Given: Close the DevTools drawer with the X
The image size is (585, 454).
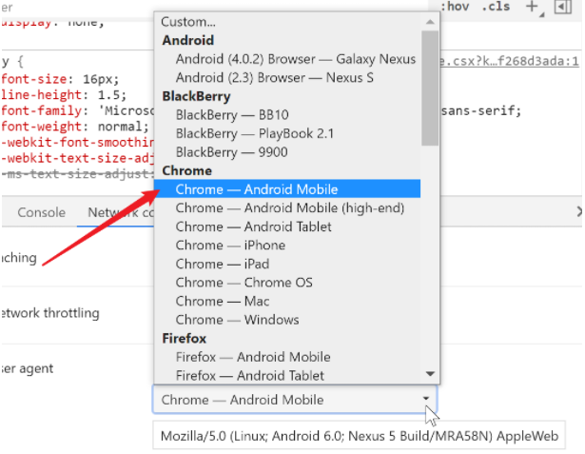Looking at the screenshot, I should (579, 211).
